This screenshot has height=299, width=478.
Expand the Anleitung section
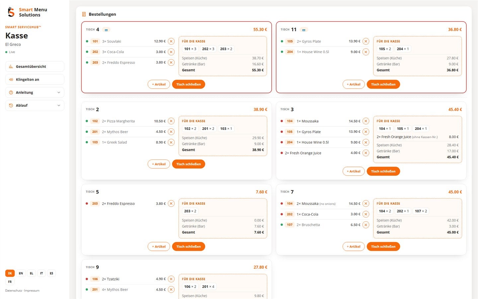pos(35,92)
